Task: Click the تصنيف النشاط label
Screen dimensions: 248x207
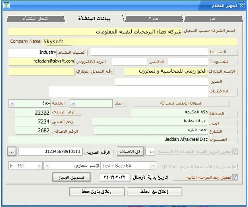Action: tap(72, 52)
